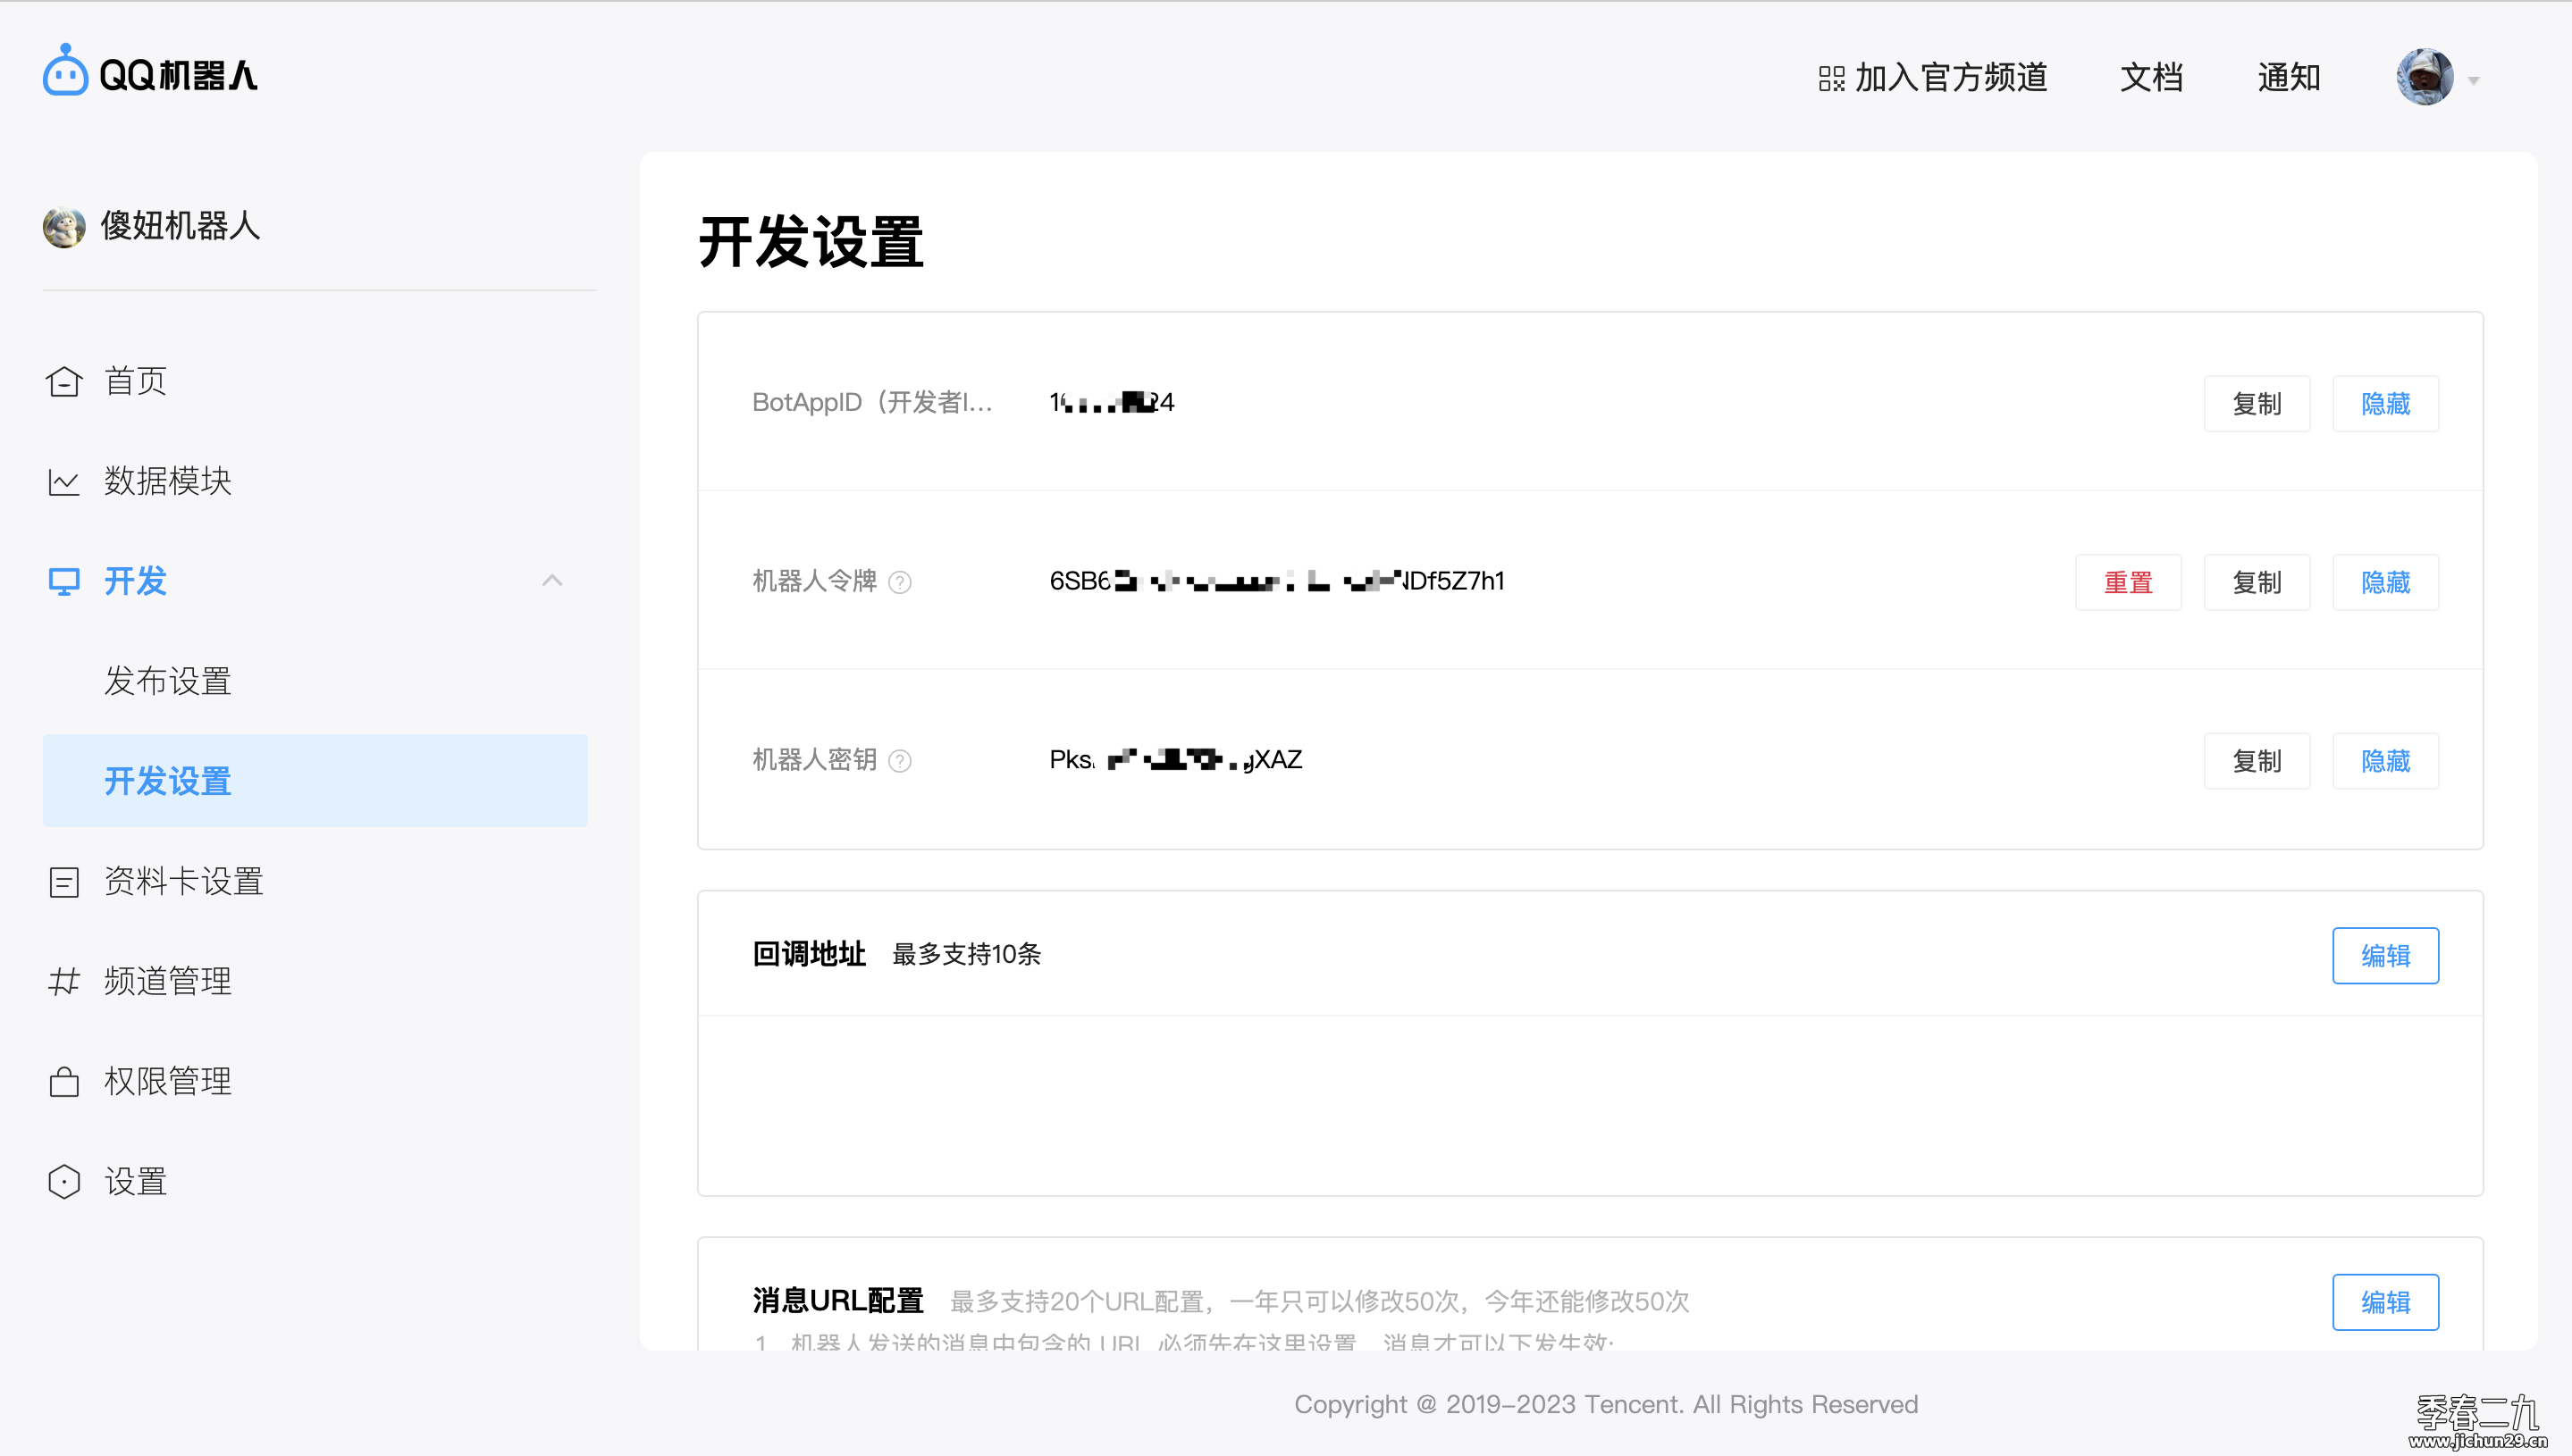Click help icon beside 机器人密钥
Screen dimensions: 2572x1456
[x=899, y=761]
